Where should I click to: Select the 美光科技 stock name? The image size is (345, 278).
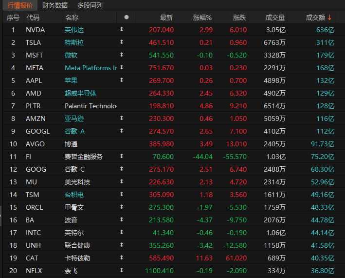coord(77,182)
